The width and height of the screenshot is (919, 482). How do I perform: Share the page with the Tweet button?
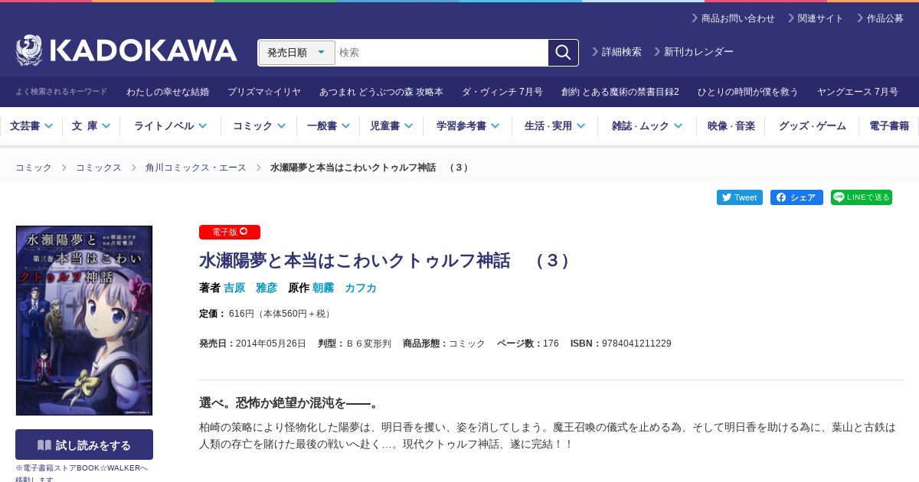tap(740, 197)
